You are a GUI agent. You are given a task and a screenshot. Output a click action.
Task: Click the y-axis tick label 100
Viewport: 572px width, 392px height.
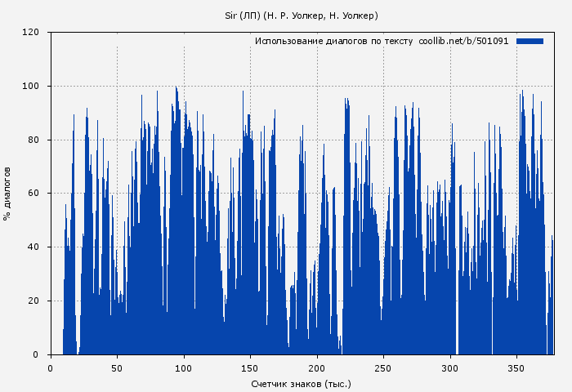[31, 87]
